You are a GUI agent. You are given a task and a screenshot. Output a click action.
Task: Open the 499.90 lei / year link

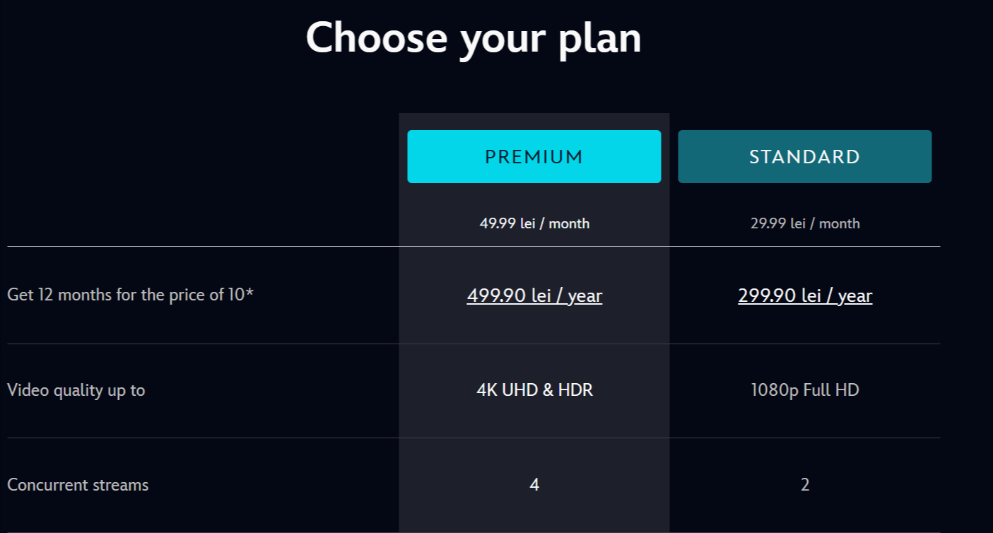pos(534,295)
